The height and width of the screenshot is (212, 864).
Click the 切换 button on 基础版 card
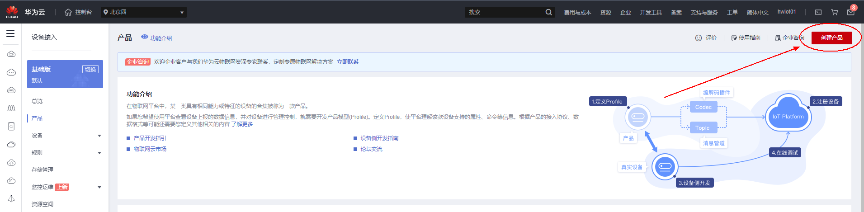90,69
